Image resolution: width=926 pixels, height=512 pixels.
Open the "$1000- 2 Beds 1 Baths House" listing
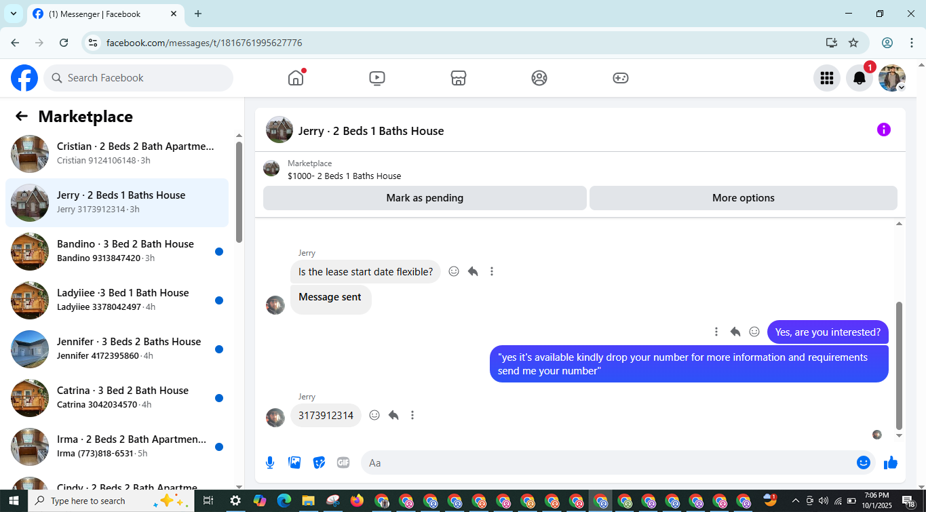(344, 176)
